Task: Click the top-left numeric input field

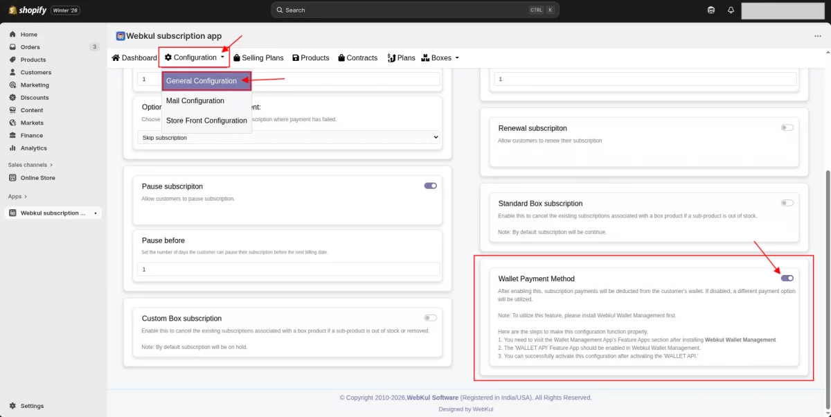Action: pos(289,79)
